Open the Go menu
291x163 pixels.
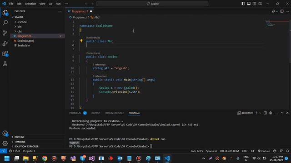50,4
